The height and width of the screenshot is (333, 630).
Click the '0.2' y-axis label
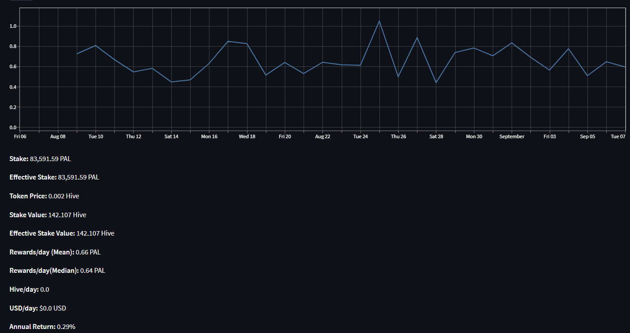13,107
